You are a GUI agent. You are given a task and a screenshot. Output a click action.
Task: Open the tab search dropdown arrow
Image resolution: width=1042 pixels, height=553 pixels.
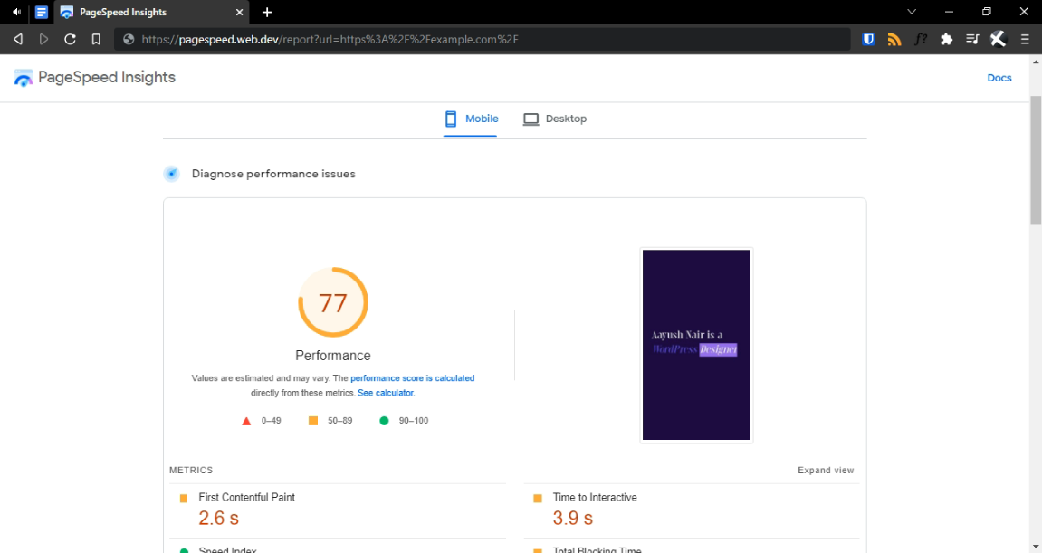point(912,12)
